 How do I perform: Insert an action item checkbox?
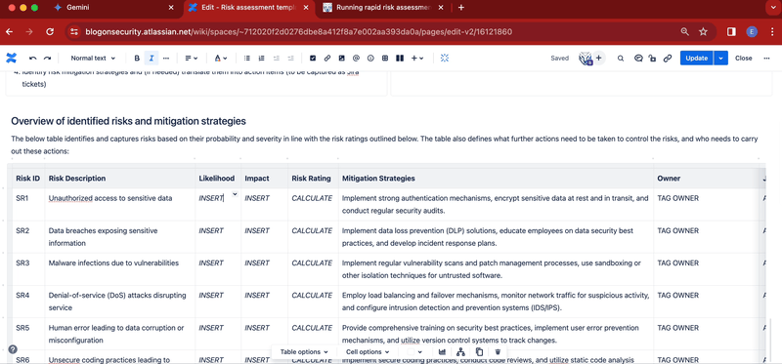[313, 59]
